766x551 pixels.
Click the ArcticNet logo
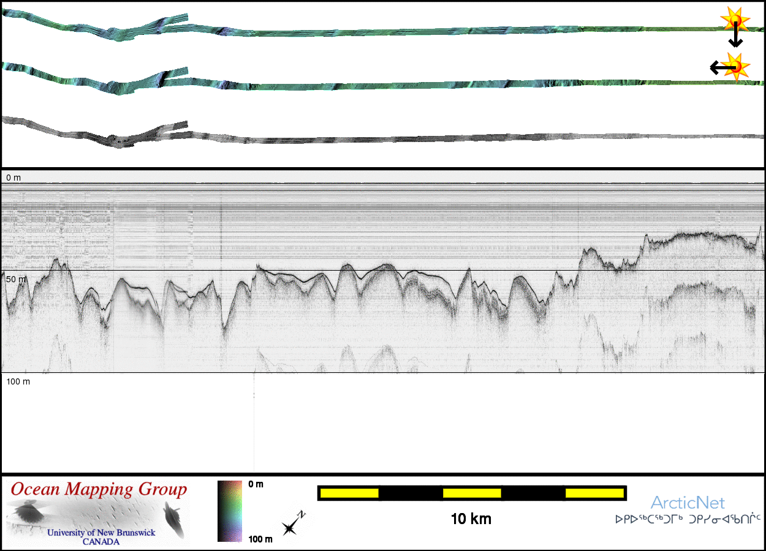point(688,503)
